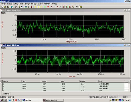Stop acquisition with red square button

[48, 7]
